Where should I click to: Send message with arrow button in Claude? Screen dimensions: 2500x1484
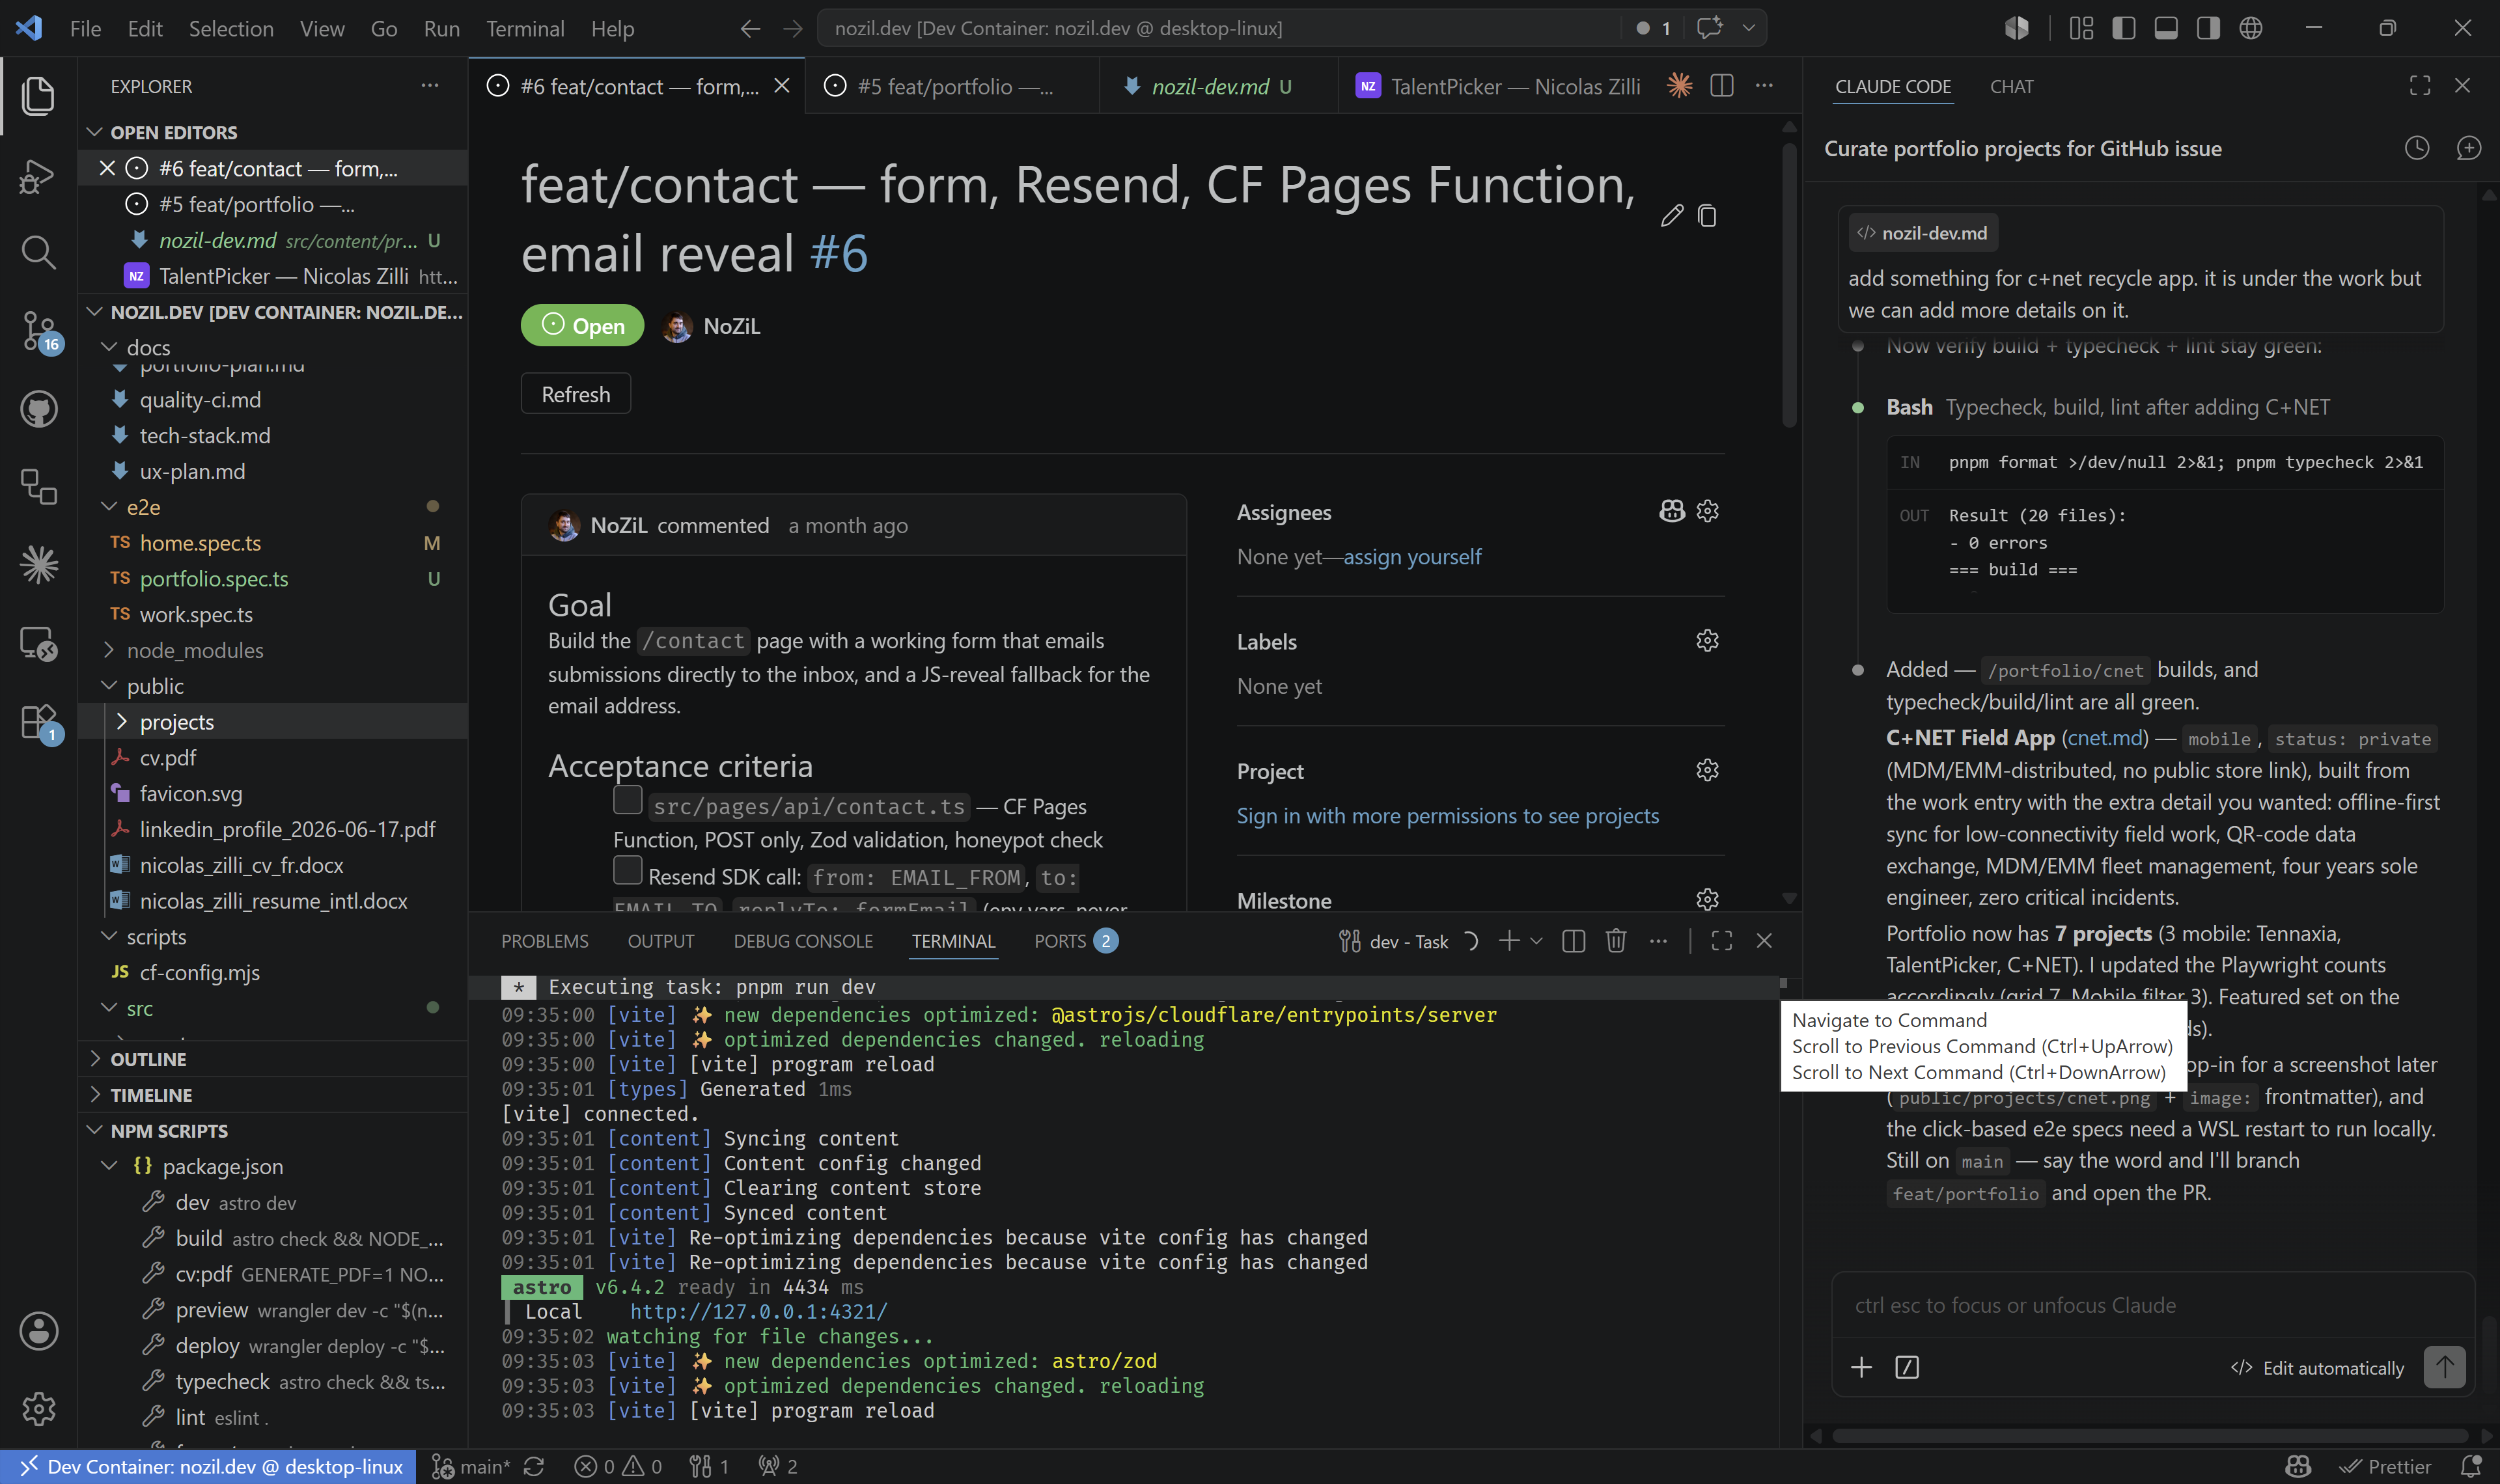(2444, 1366)
